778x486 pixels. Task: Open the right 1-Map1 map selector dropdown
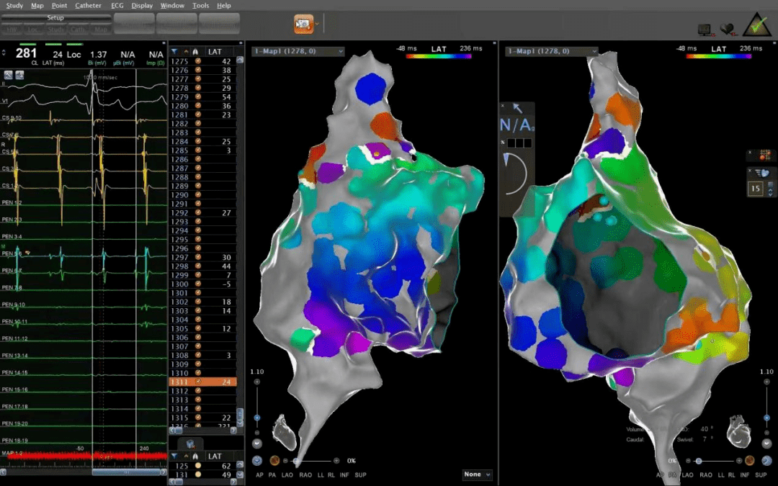coord(552,51)
